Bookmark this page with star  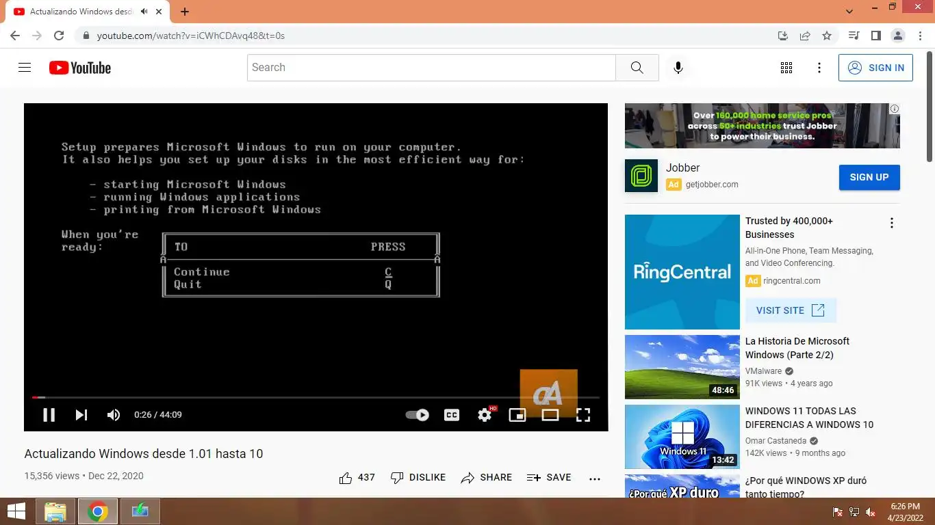click(x=827, y=36)
